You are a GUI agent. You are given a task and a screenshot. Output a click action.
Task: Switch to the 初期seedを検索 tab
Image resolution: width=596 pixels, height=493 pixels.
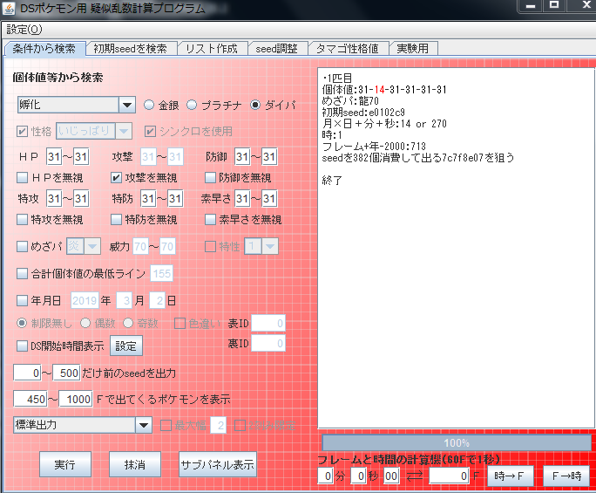point(132,48)
